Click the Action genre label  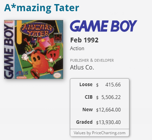(77, 48)
